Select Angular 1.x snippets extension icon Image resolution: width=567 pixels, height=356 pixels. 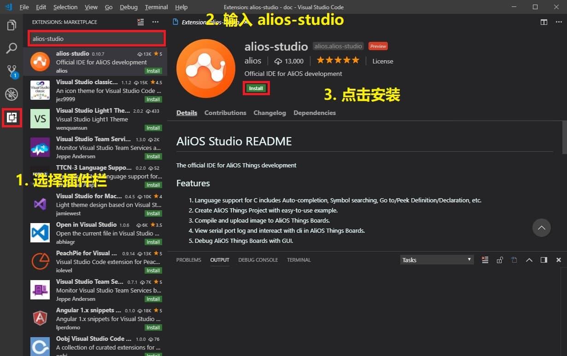click(x=40, y=318)
